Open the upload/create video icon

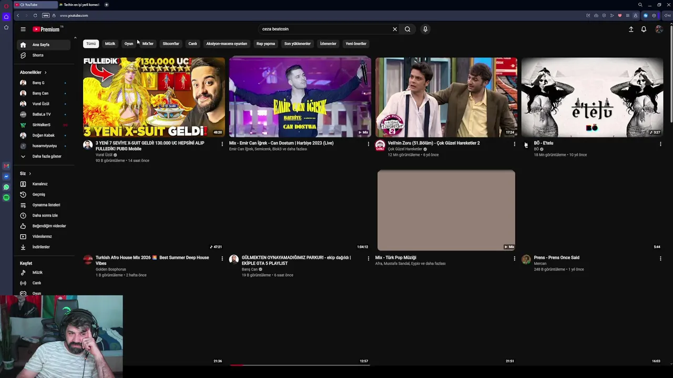tap(631, 29)
